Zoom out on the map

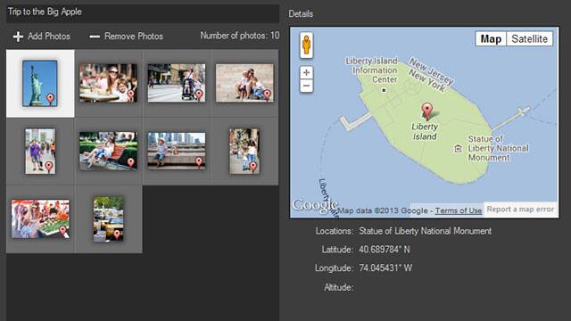click(x=307, y=86)
